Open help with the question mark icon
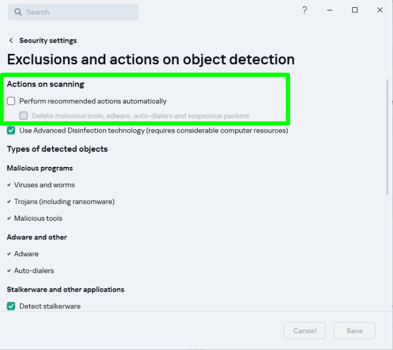The height and width of the screenshot is (350, 393). [304, 10]
